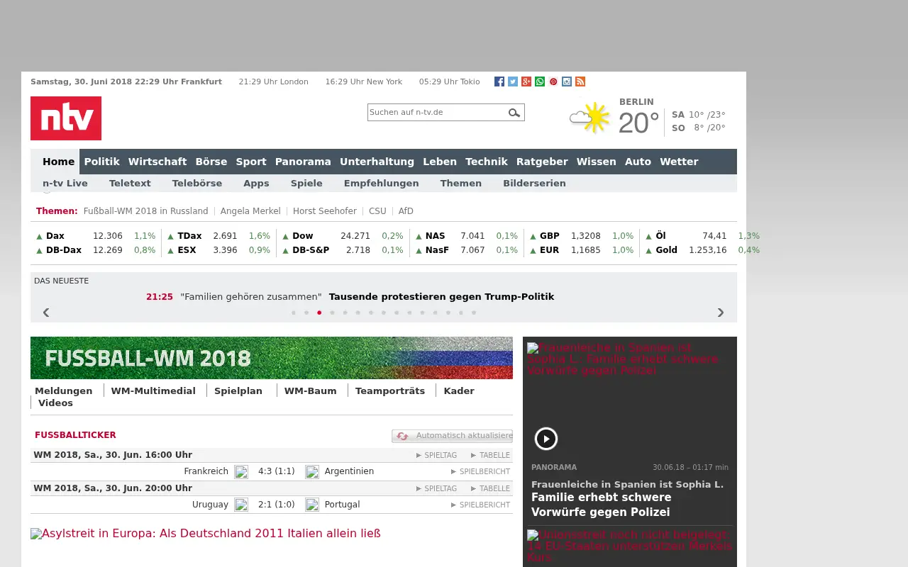Screen dimensions: 908x567
Task: Expand Tabelle for the 16:00 Uhr match
Action: coord(491,456)
